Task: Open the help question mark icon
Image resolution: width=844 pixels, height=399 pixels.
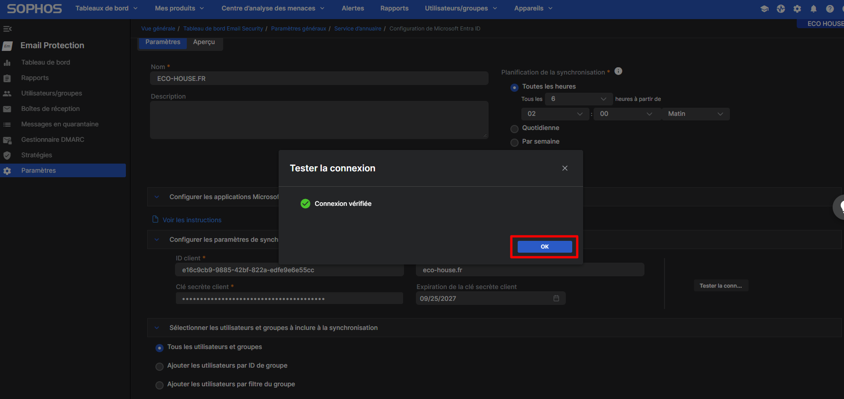Action: tap(830, 9)
